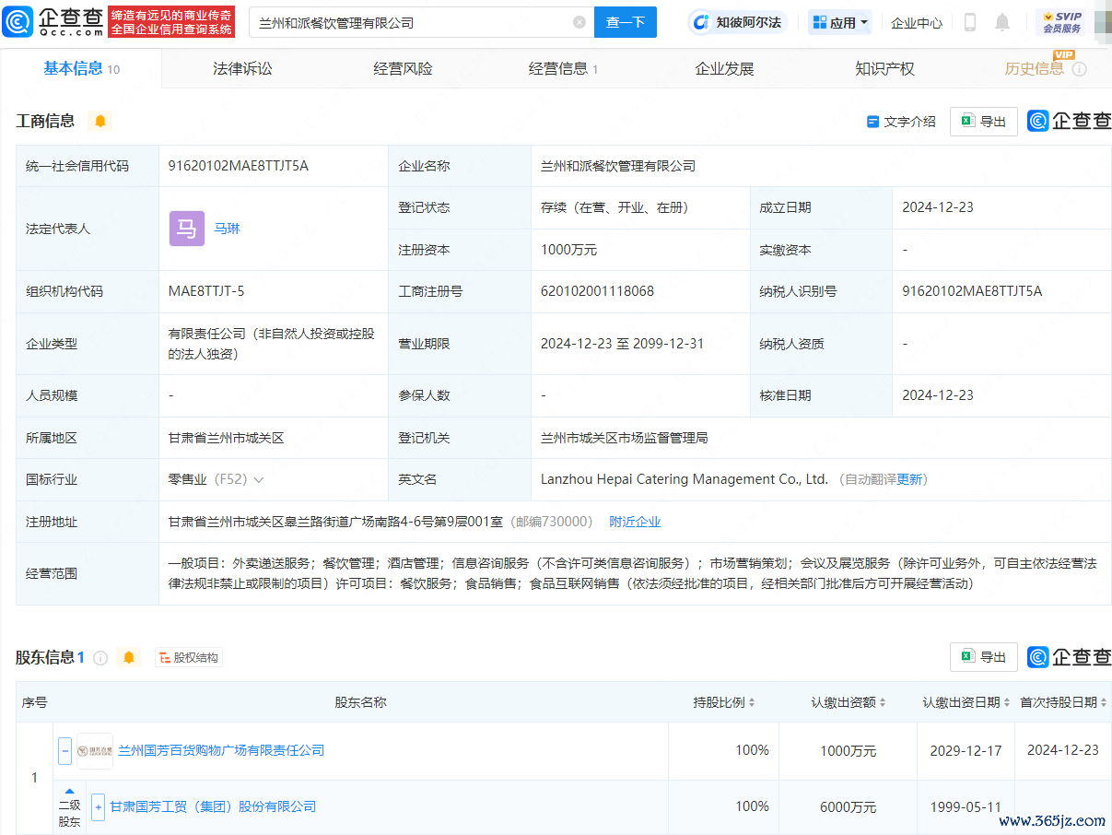Open 文字介绍 view

tap(901, 122)
